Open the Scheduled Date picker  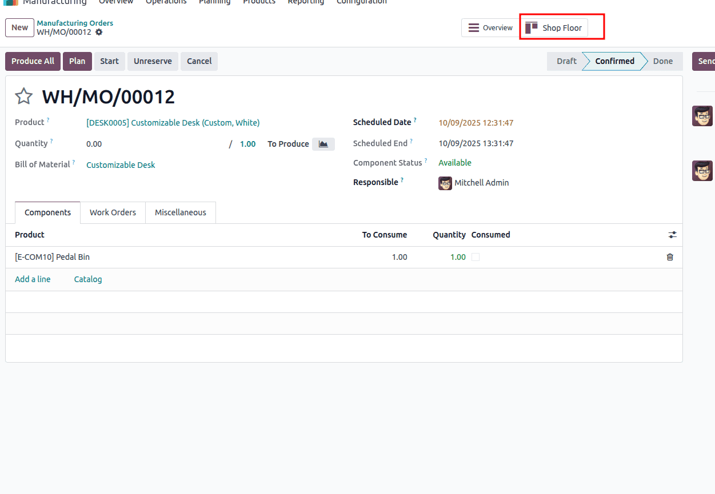[476, 122]
